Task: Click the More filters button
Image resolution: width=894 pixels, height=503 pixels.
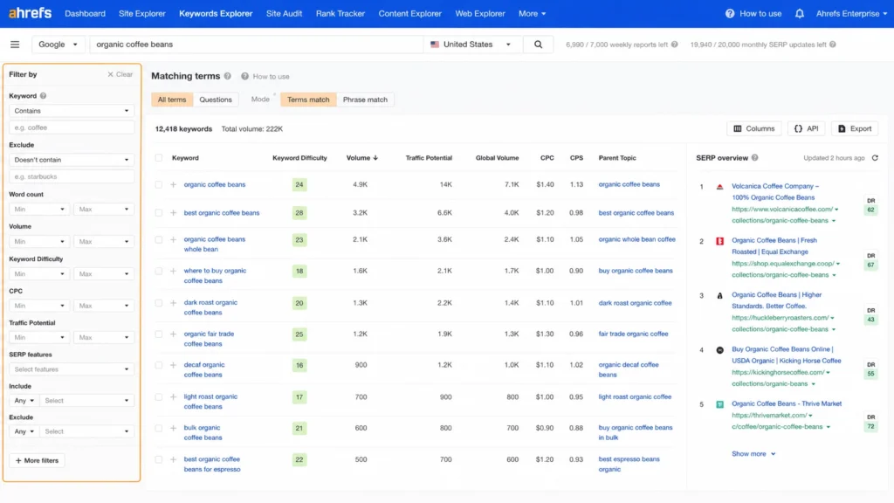Action: coord(37,461)
